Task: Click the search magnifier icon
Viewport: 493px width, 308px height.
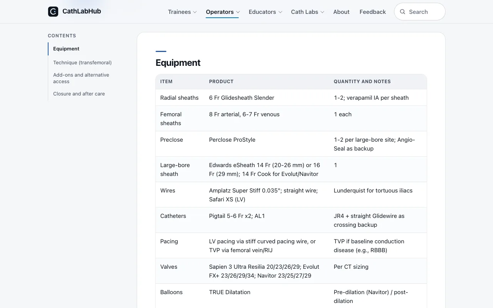Action: (402, 12)
